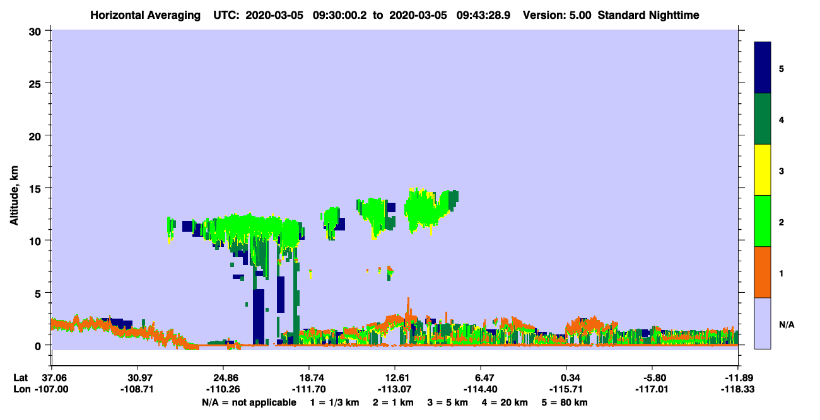Image resolution: width=820 pixels, height=420 pixels.
Task: Click legend entry '4 = 20 km'
Action: (x=505, y=402)
